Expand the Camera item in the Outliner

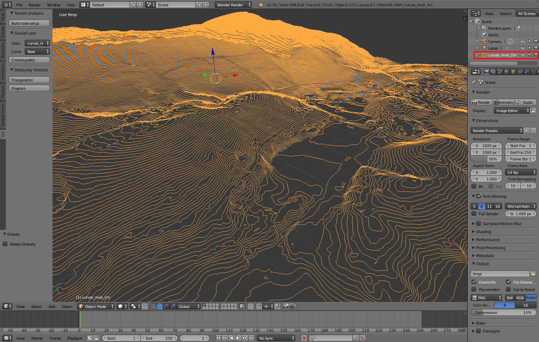pos(477,41)
